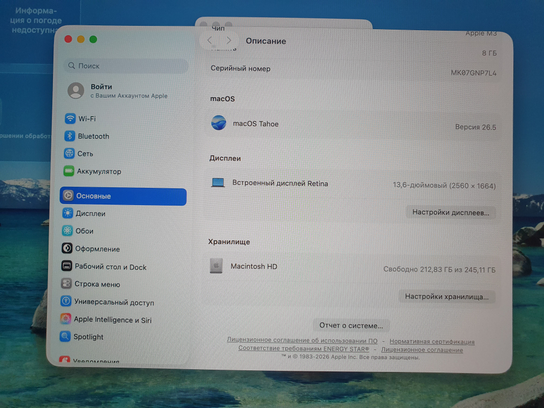Open Лицензионное соглашение об использовании ПО link

pyautogui.click(x=302, y=340)
